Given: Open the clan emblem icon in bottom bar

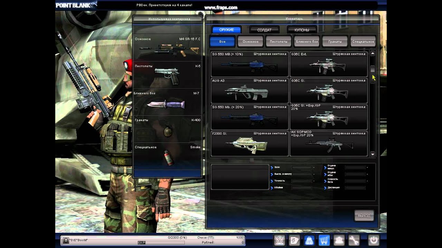Looking at the screenshot, I should 279,240.
